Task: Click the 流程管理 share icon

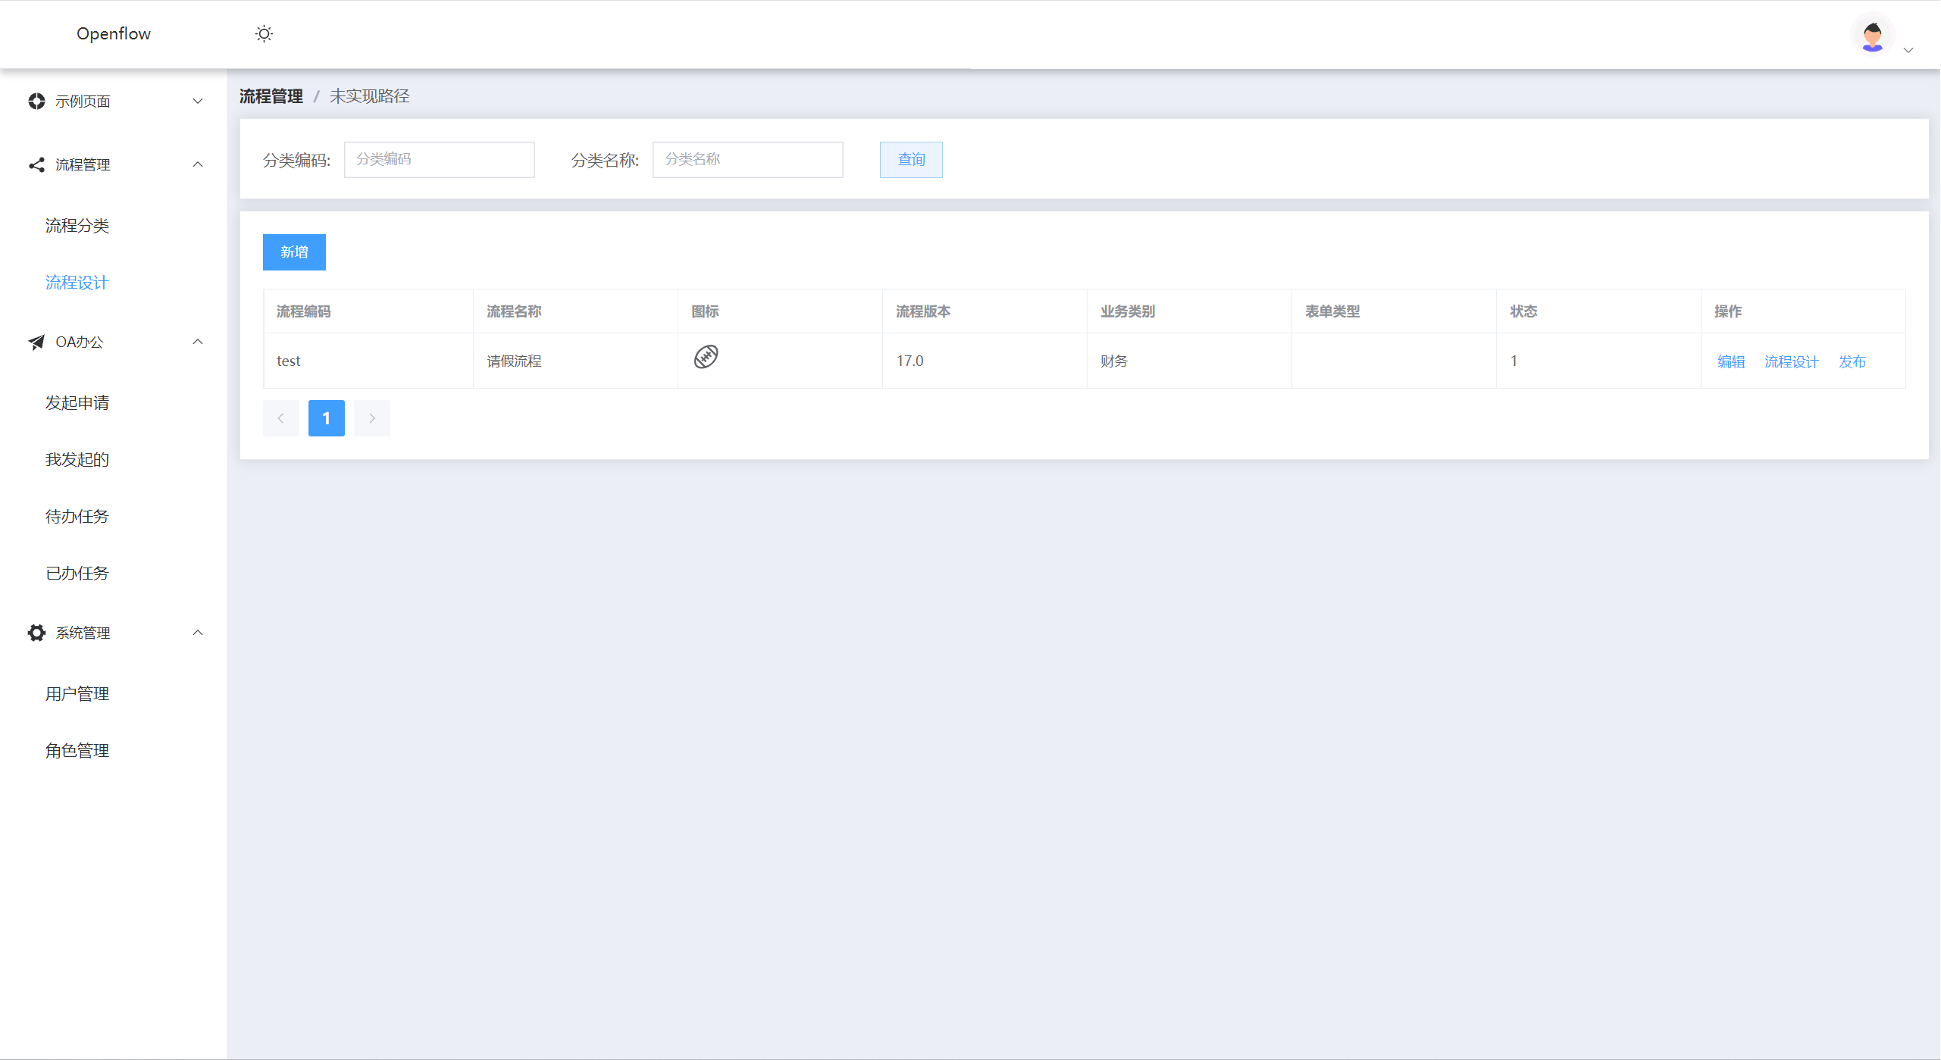Action: tap(36, 164)
